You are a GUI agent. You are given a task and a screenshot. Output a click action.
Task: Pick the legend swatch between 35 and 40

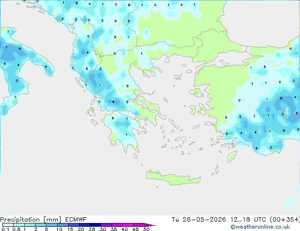[117, 225]
